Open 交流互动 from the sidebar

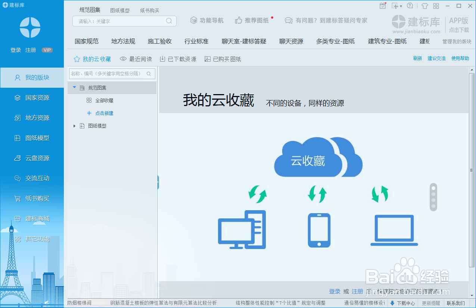32,178
